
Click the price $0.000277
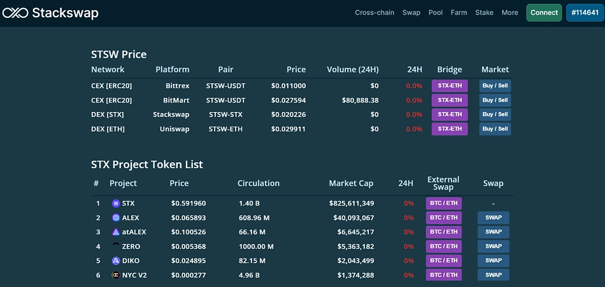point(189,276)
